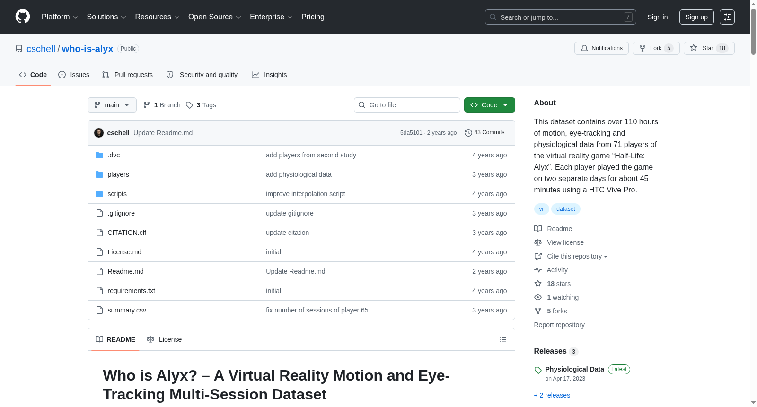Open the .dvc folder icon

coord(99,155)
